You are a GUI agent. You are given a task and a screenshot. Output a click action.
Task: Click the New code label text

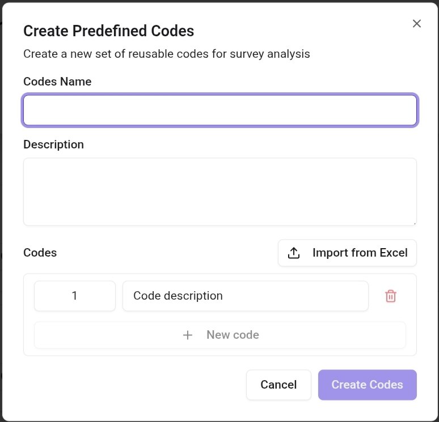pos(233,335)
